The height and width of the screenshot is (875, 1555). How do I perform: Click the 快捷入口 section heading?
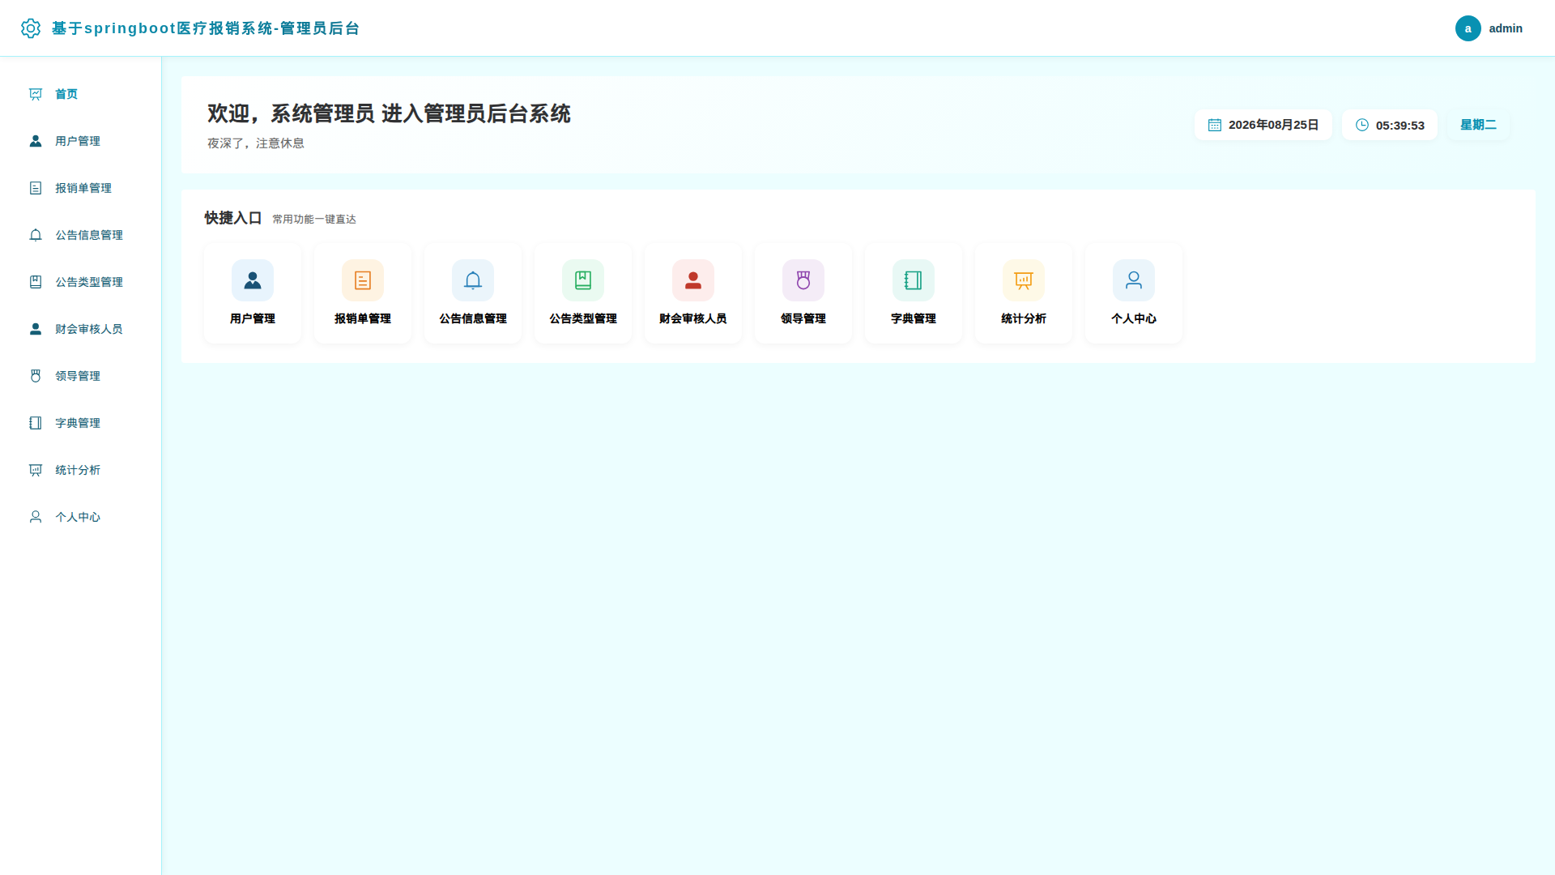click(x=233, y=218)
